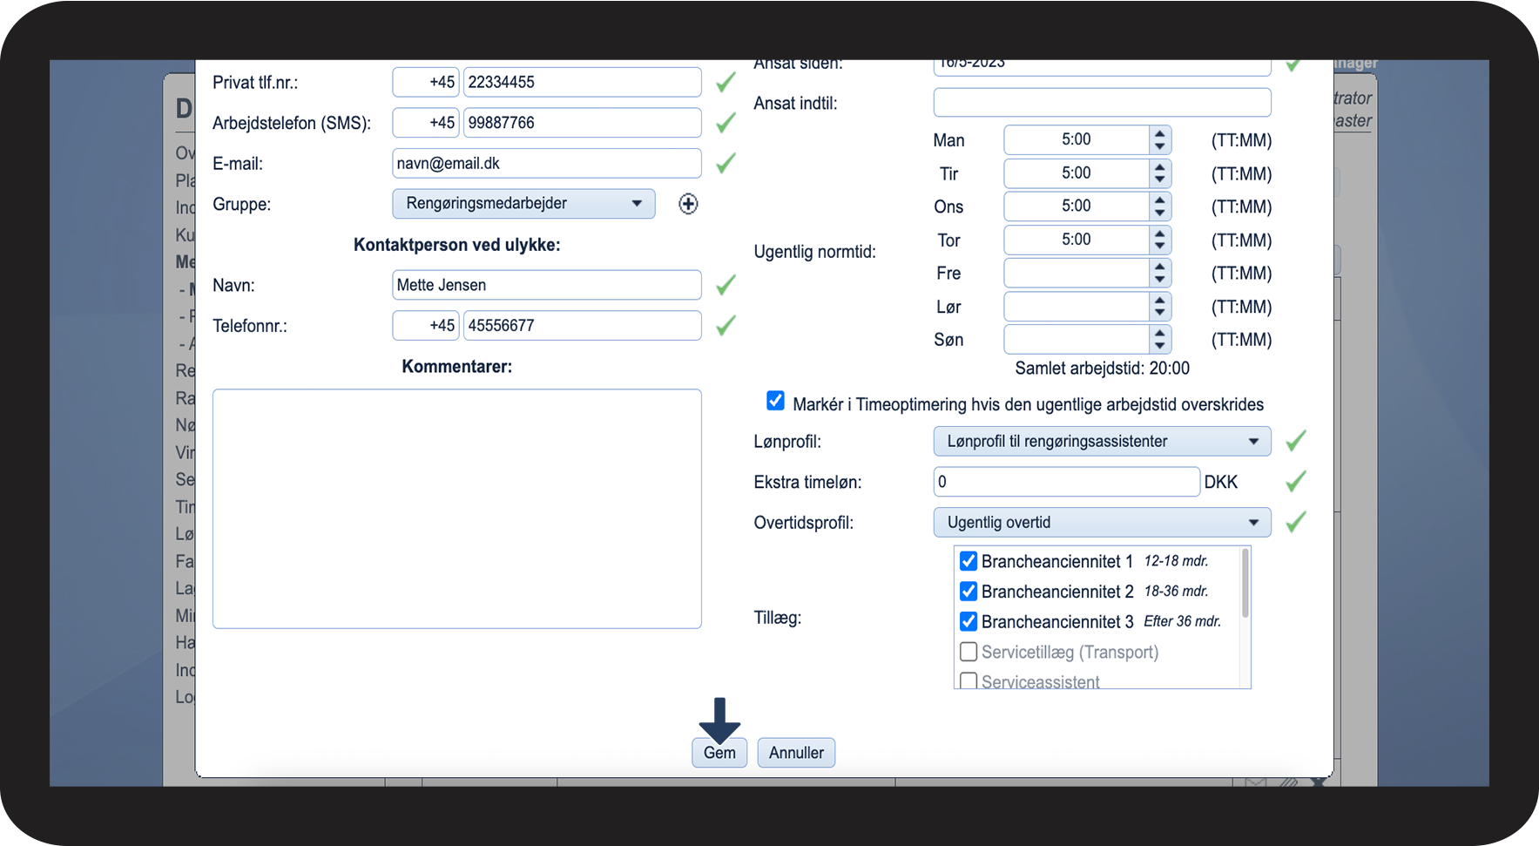The height and width of the screenshot is (846, 1539).
Task: Click the Man time field
Action: pyautogui.click(x=1077, y=139)
